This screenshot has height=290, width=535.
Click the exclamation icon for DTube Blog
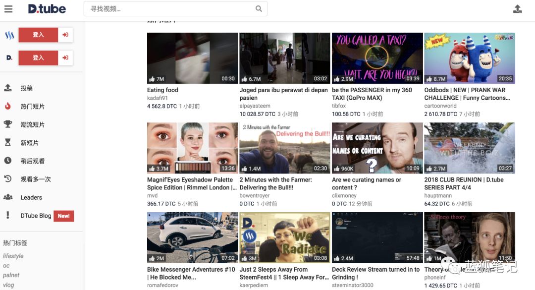tap(8, 215)
